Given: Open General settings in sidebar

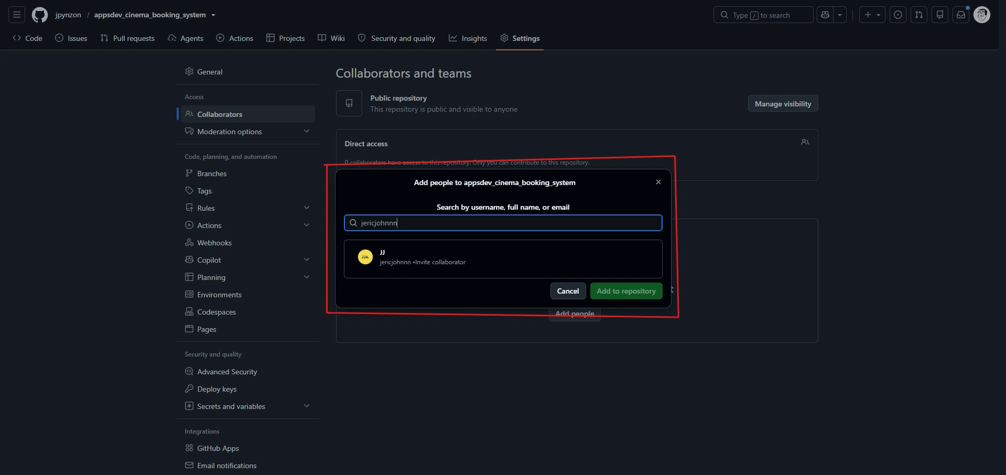Looking at the screenshot, I should (x=248, y=72).
